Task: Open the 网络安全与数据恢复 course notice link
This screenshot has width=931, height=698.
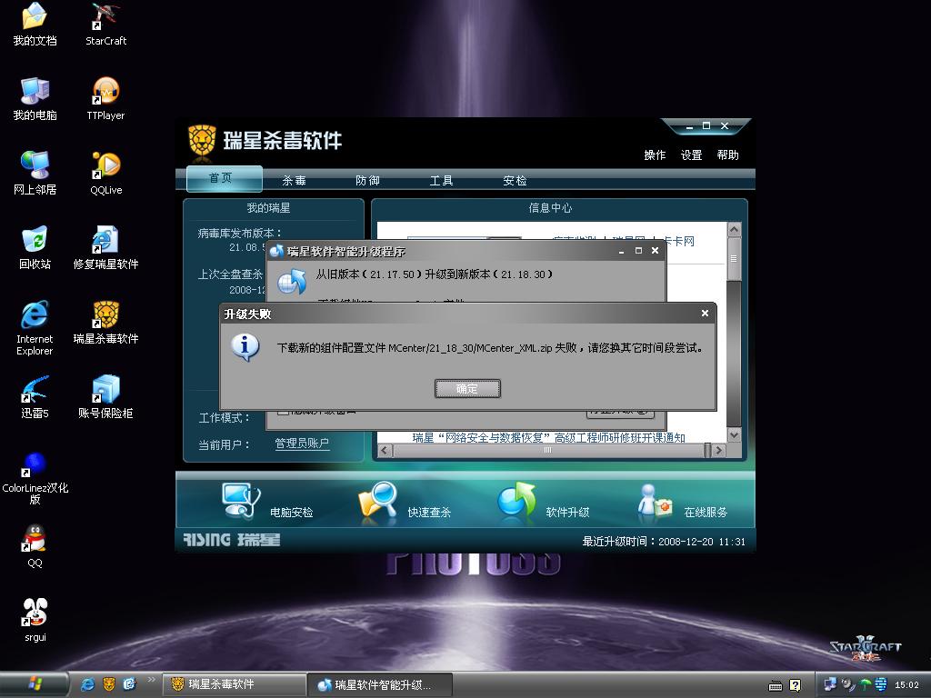Action: [x=548, y=437]
